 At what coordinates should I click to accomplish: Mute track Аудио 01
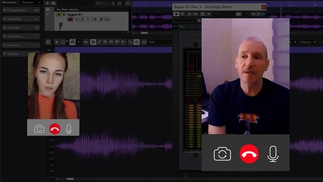(x=59, y=15)
